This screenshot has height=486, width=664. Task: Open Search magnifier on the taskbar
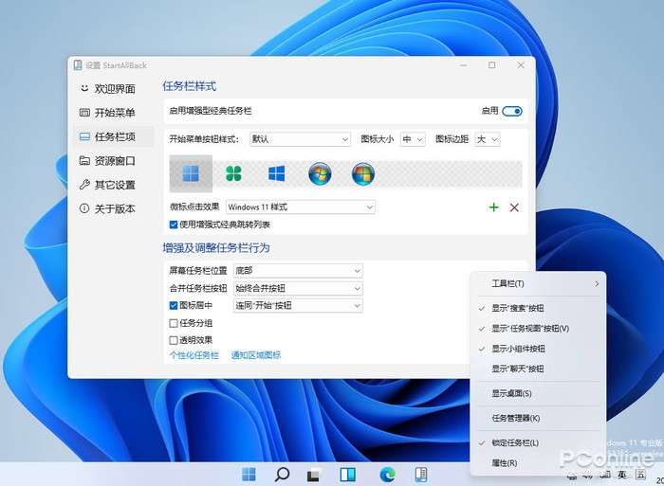pyautogui.click(x=282, y=474)
